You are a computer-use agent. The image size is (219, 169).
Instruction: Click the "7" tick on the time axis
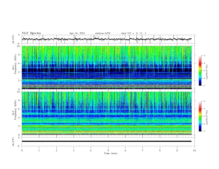(143, 150)
